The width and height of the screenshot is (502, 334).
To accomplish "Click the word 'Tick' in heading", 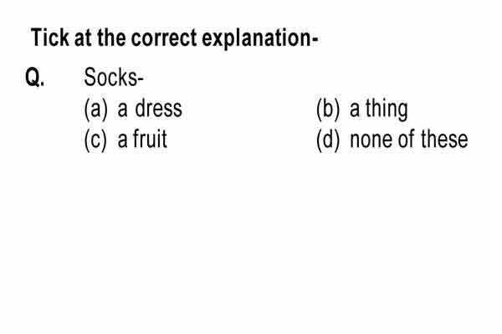I will (49, 38).
